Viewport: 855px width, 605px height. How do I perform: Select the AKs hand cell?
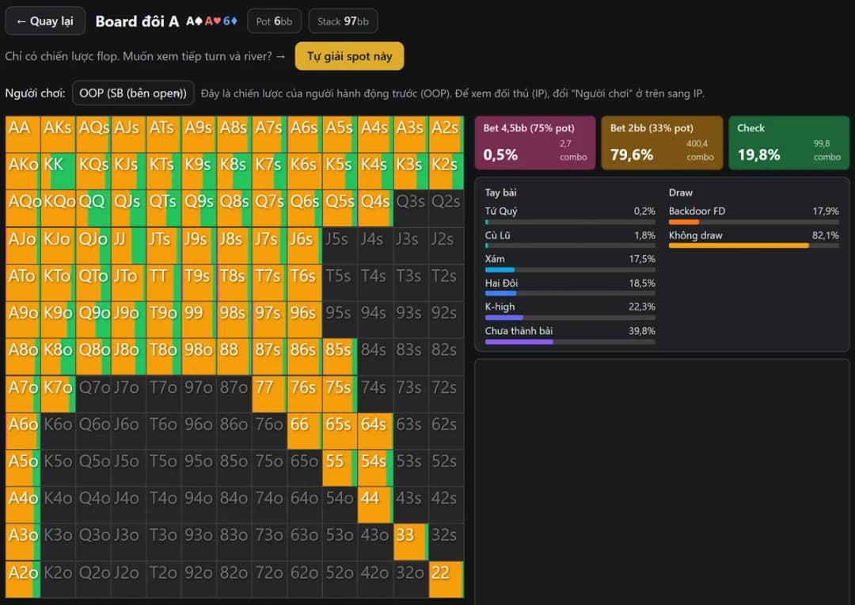tap(59, 134)
